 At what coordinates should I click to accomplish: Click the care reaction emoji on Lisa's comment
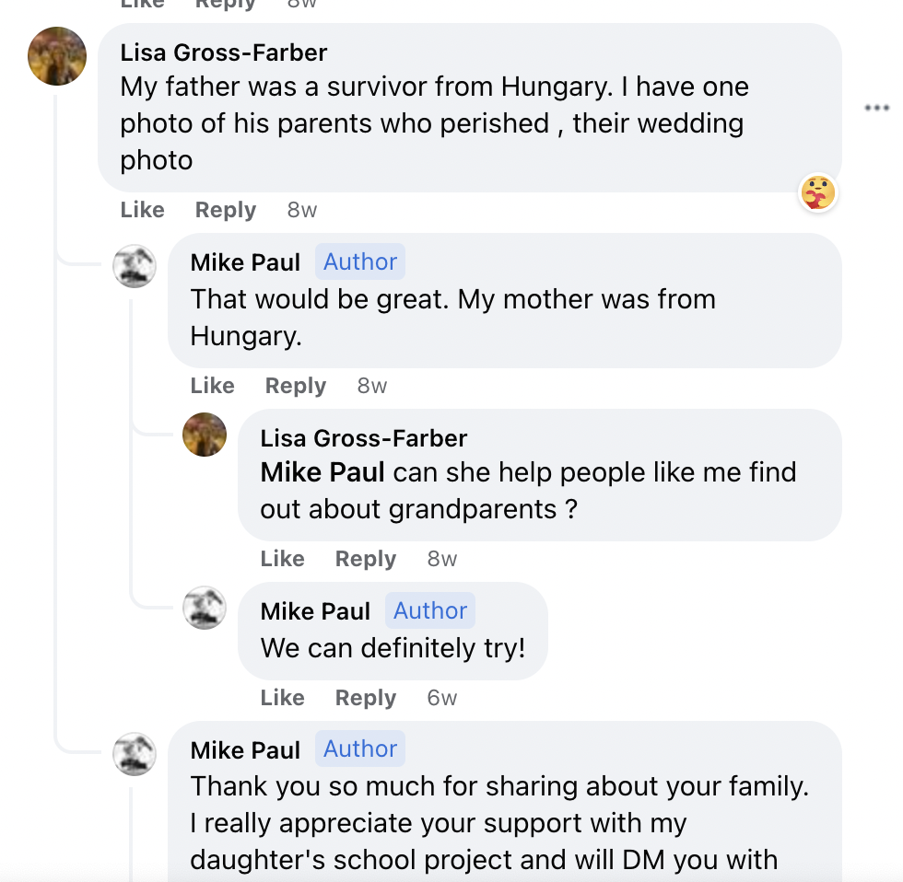(817, 192)
